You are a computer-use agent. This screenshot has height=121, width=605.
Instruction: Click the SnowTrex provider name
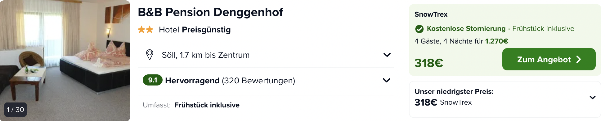click(431, 14)
